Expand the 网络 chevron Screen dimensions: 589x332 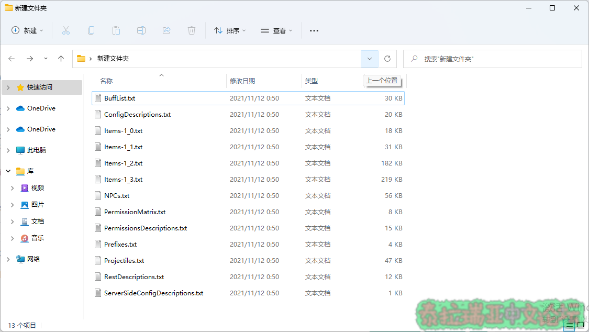coord(8,259)
